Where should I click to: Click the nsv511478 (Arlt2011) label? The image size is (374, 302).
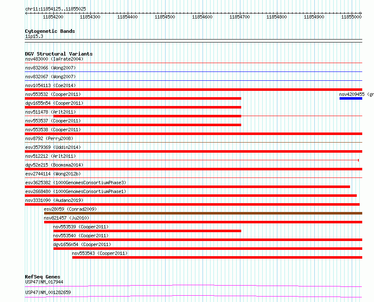(50, 112)
